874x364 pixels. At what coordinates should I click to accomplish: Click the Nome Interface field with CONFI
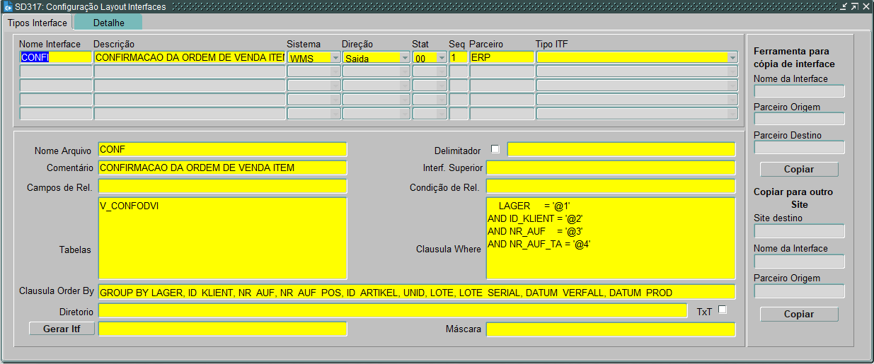(56, 57)
